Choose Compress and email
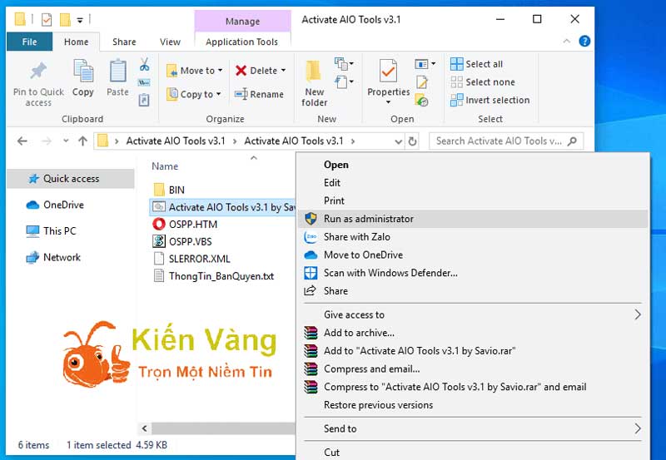The image size is (666, 460). coord(472,368)
